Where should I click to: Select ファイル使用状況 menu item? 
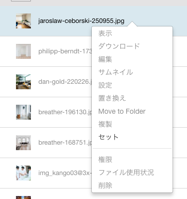(x=126, y=173)
